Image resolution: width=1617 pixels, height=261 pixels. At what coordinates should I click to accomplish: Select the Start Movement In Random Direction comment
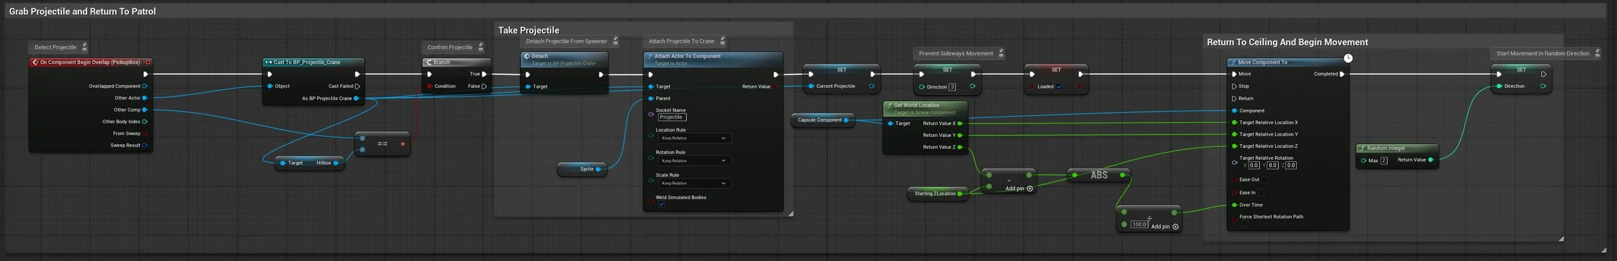click(x=1543, y=54)
